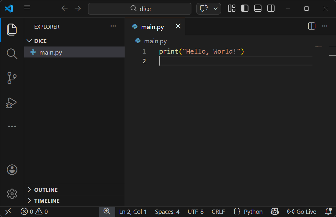336x217 pixels.
Task: Select the main.py editor tab
Action: (152, 26)
